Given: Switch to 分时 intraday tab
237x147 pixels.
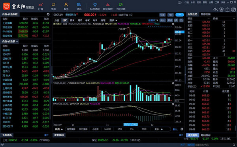Looking at the screenshot, I should tap(57, 20).
